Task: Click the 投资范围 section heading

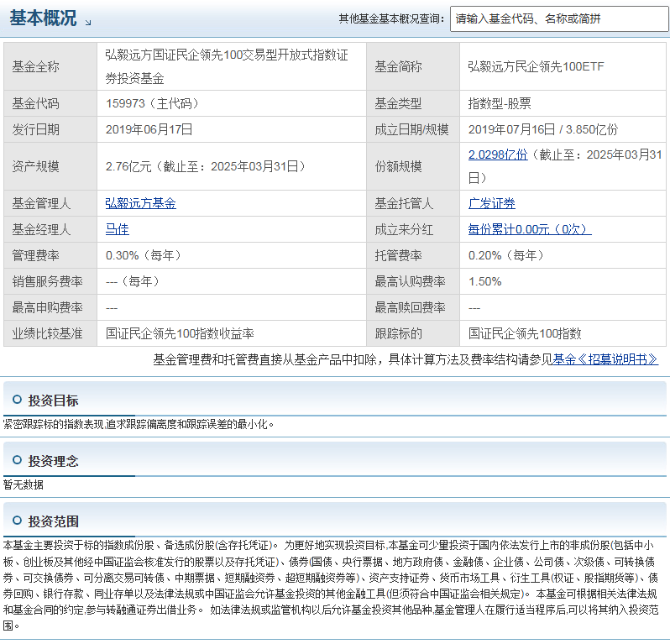Action: (53, 521)
